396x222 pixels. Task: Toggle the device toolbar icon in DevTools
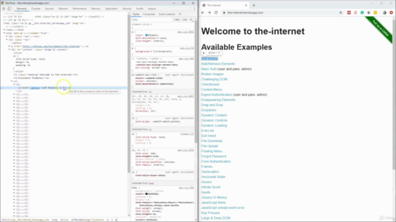pos(9,9)
